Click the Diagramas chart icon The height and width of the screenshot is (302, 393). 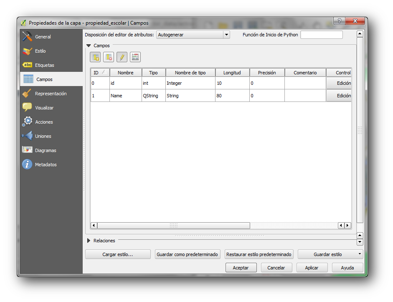point(27,150)
